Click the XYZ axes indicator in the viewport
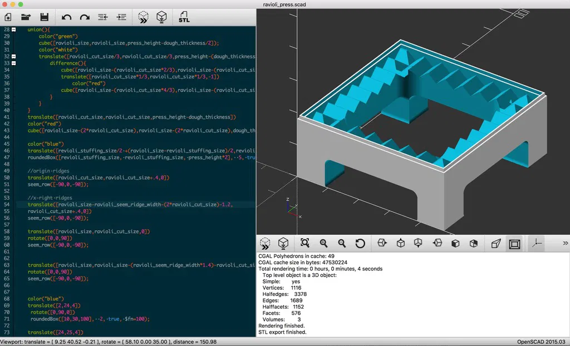The height and width of the screenshot is (346, 570). 293,208
